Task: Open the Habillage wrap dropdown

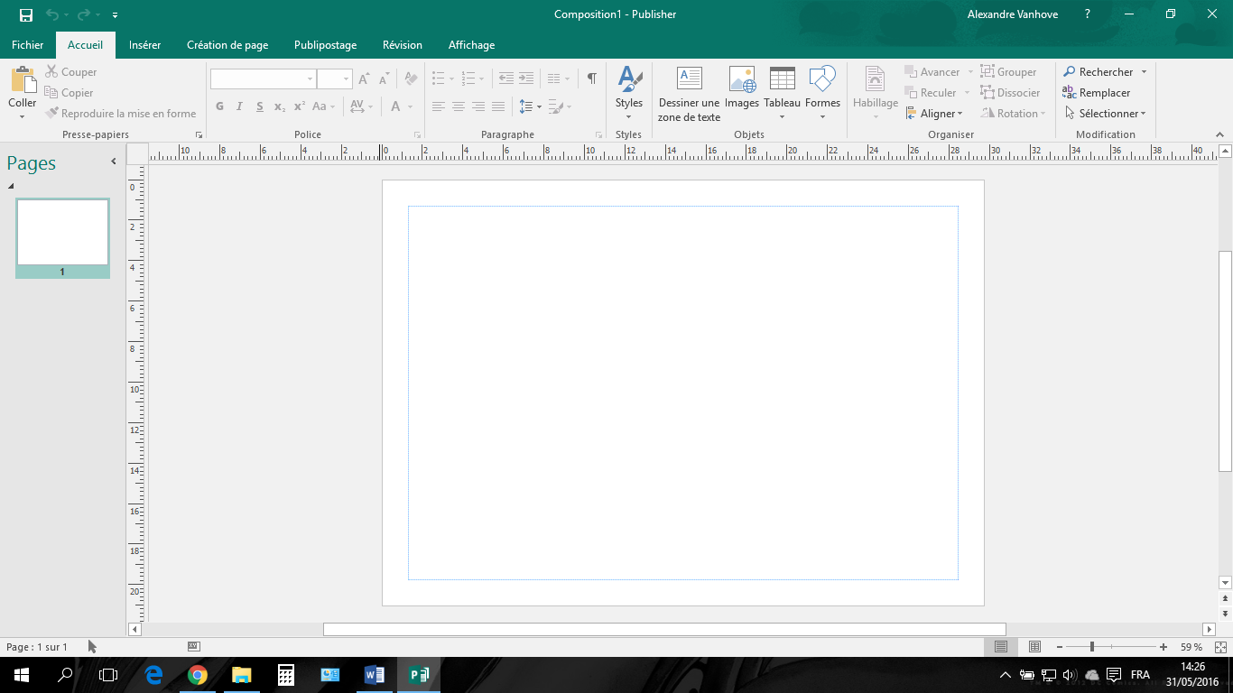Action: tap(876, 93)
